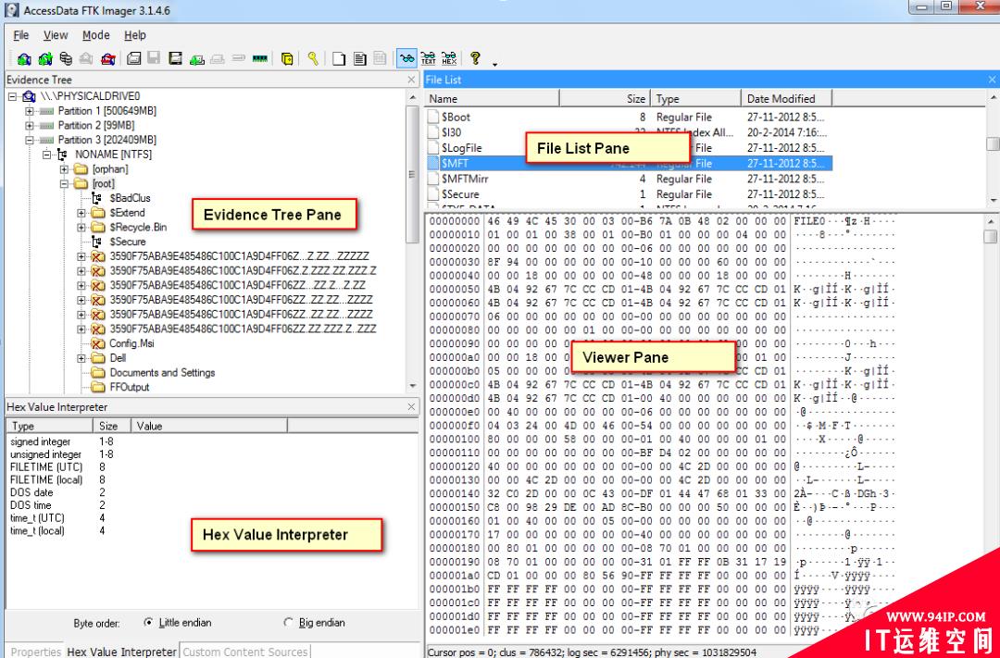Open the Help menu

pos(134,35)
